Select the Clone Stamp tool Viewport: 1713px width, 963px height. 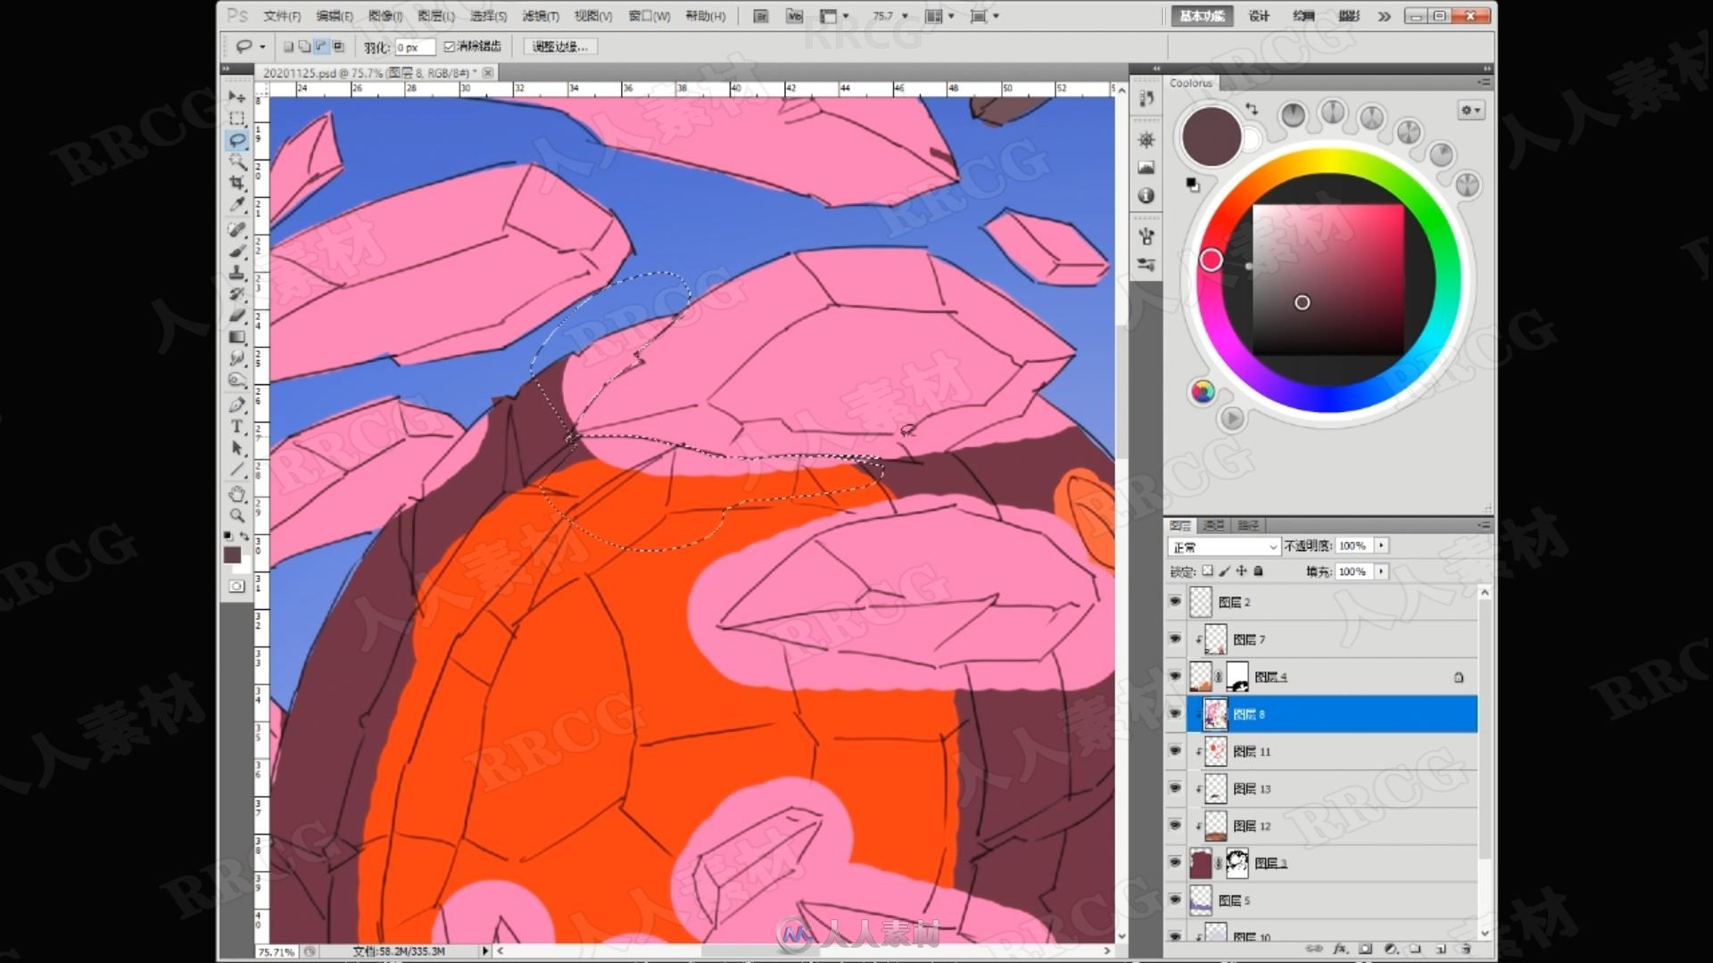pos(236,273)
